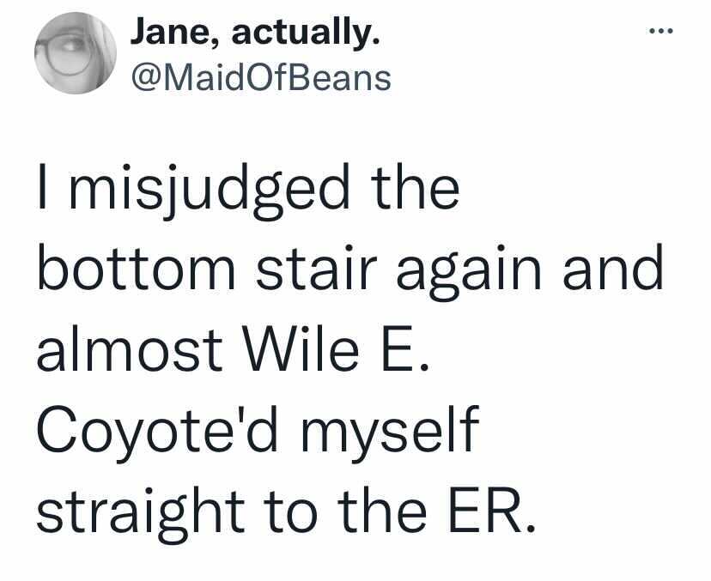Click the word "to" in the last line
Viewport: 711px width, 581px height.
click(x=290, y=513)
